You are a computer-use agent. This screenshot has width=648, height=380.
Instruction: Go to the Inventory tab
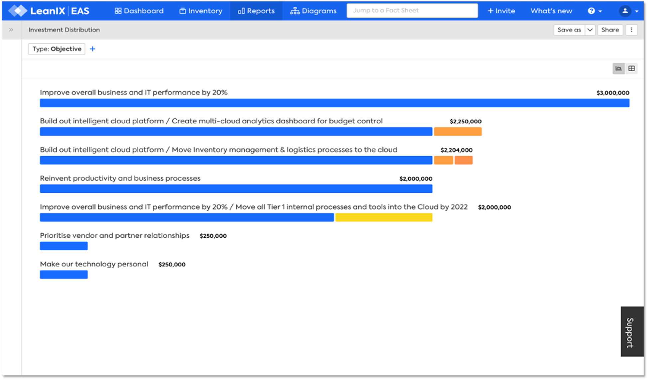200,11
